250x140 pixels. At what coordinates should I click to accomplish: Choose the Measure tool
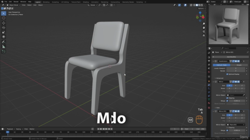(x=4, y=47)
